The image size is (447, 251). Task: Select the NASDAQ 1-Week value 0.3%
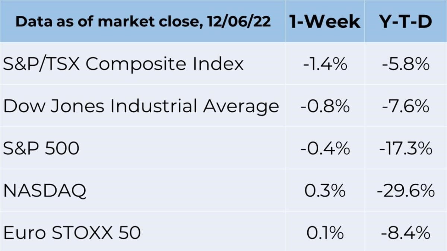pyautogui.click(x=325, y=191)
